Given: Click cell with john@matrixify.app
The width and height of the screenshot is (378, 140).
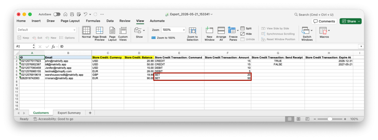Looking at the screenshot, I should coord(68,61).
